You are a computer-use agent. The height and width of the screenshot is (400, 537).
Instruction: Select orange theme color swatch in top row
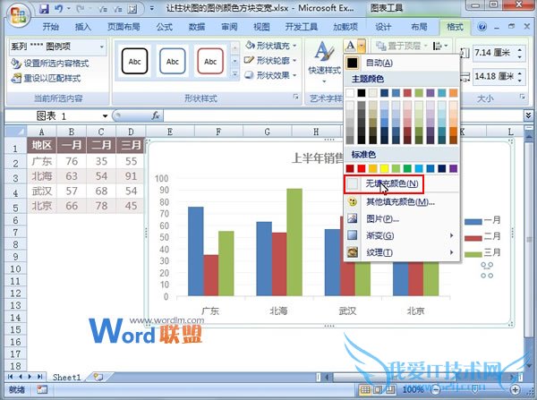tap(454, 93)
